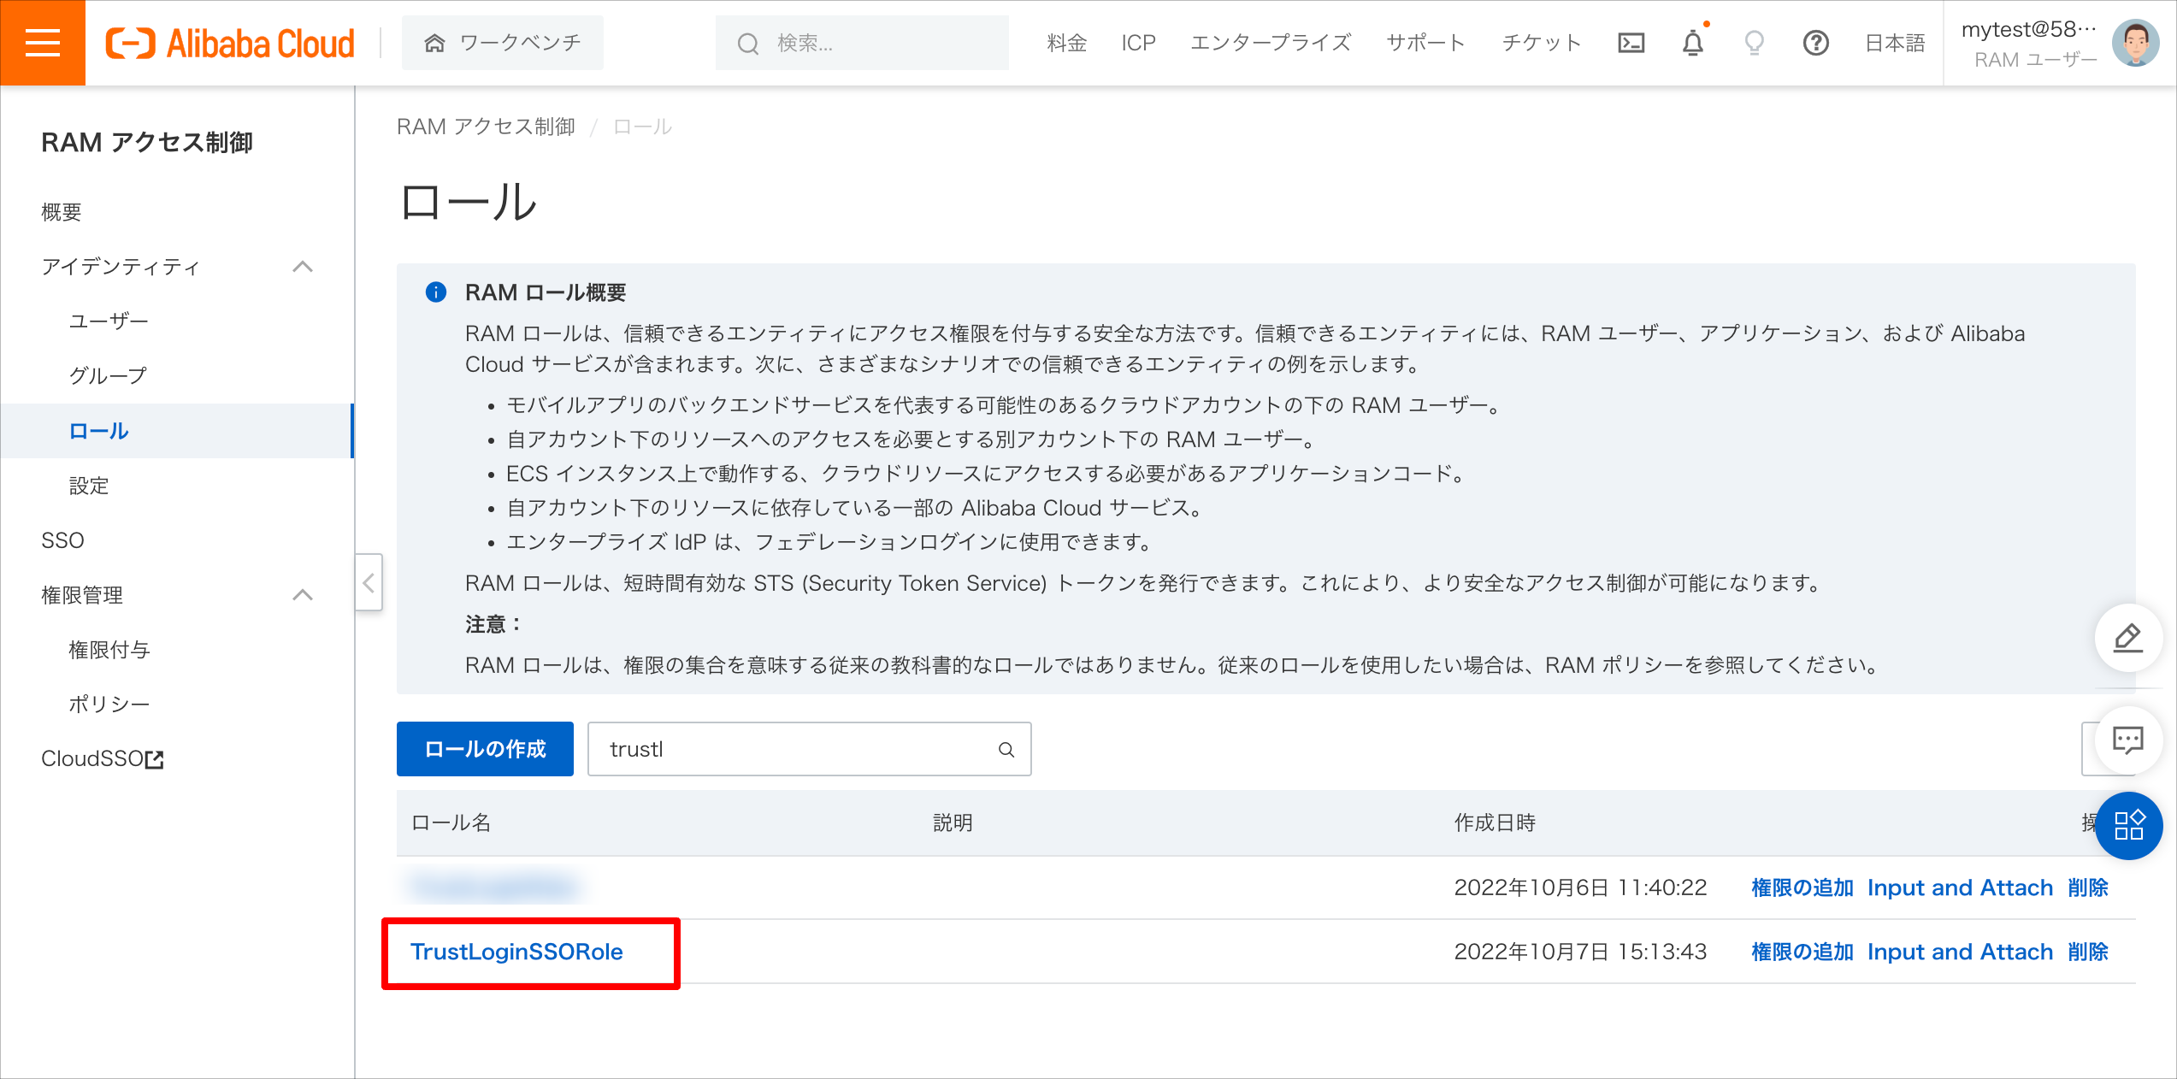Image resolution: width=2177 pixels, height=1079 pixels.
Task: Open ポリシー in the sidebar
Action: click(x=109, y=705)
